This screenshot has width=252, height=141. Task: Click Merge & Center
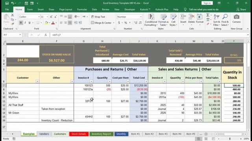(101, 23)
